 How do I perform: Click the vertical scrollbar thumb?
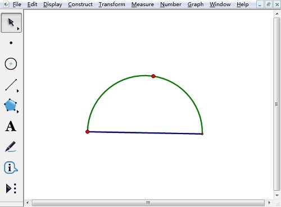[277, 104]
